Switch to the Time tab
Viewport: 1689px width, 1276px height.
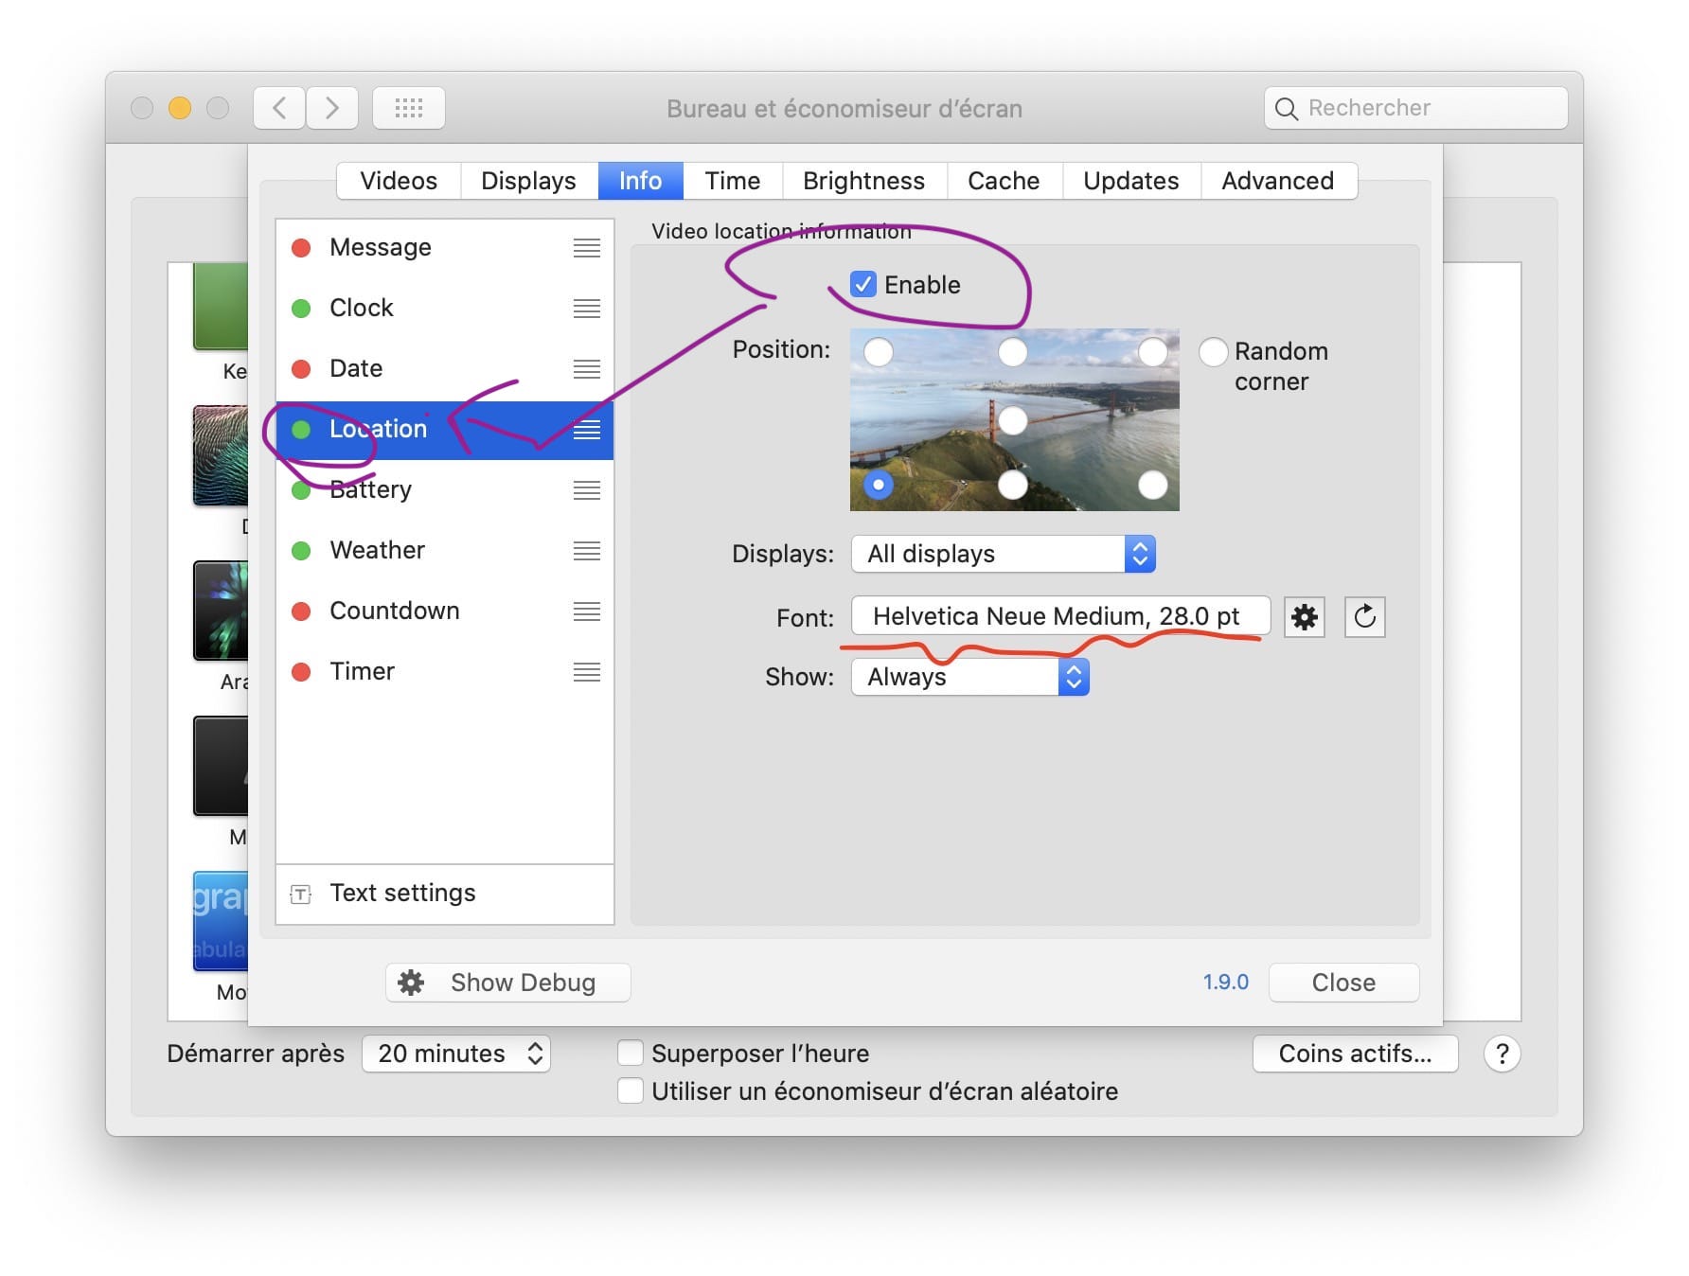click(x=732, y=181)
